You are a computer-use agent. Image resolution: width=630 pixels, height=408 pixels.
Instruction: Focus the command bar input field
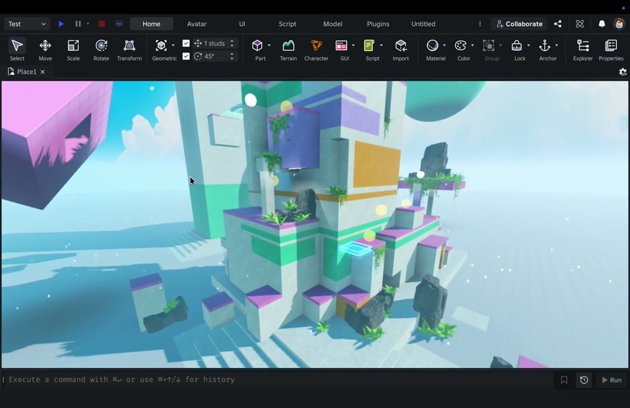click(278, 380)
